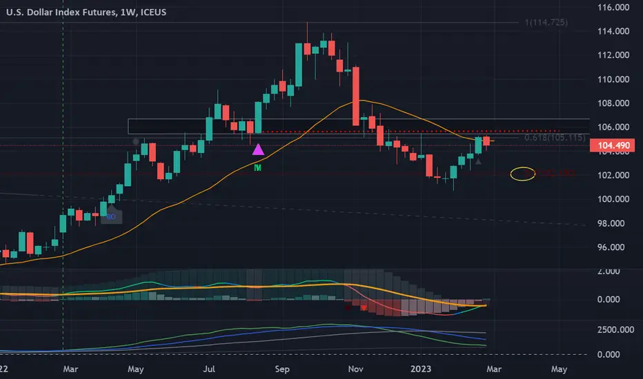Click the May 2023 time axis label
Image resolution: width=643 pixels, height=379 pixels.
560,369
